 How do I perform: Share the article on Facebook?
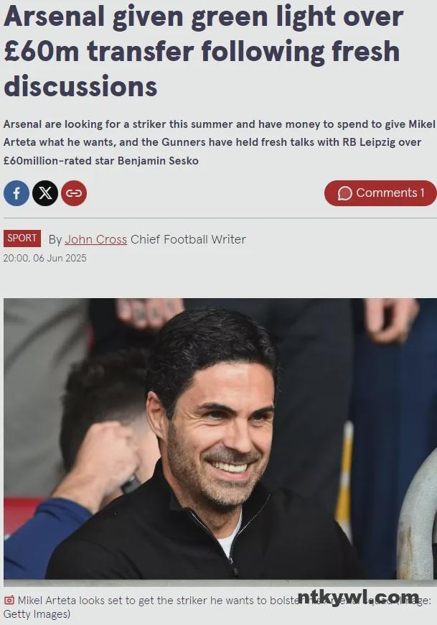(17, 193)
